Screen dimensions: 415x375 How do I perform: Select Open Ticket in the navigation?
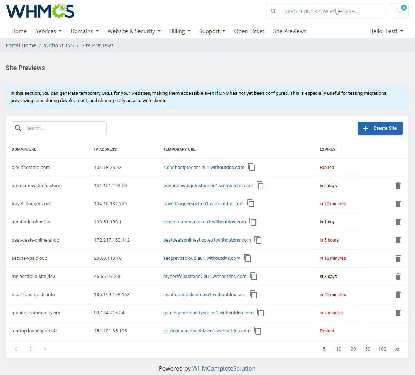pos(249,31)
